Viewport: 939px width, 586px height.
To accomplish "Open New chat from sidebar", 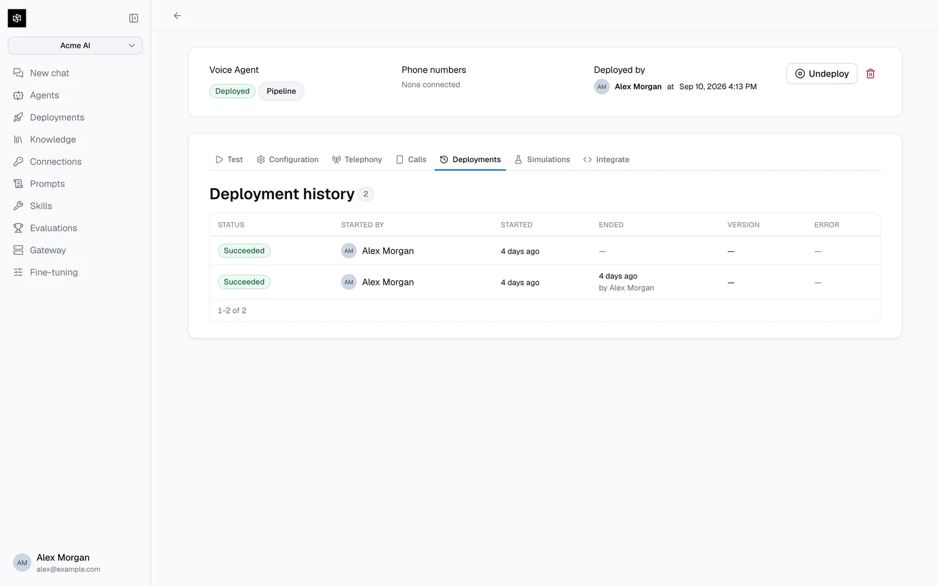I will [x=75, y=73].
